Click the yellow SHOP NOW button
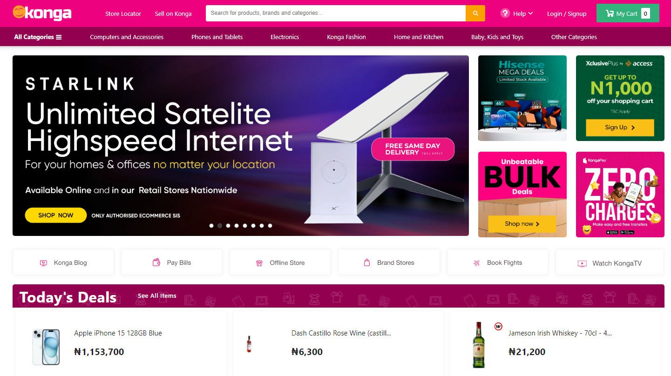This screenshot has height=376, width=671. click(56, 215)
